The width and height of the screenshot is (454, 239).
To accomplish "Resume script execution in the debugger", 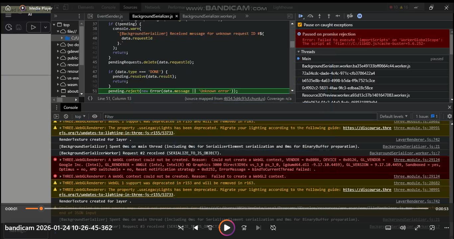I will tap(301, 16).
